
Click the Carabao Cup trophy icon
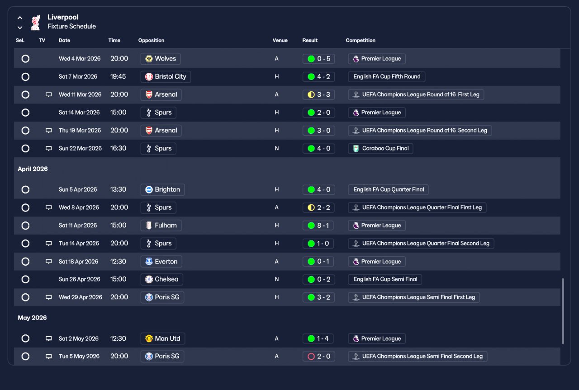pos(356,149)
